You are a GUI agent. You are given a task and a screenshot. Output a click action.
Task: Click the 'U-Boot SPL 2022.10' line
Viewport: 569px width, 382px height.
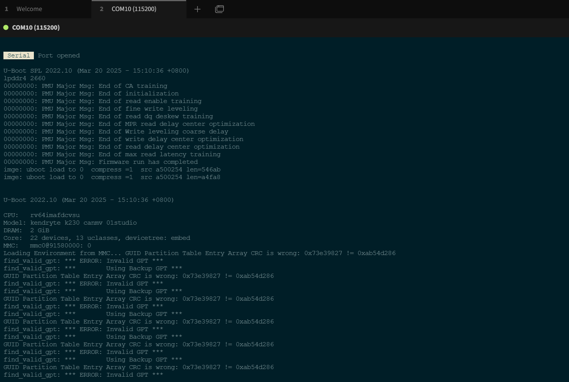[96, 71]
